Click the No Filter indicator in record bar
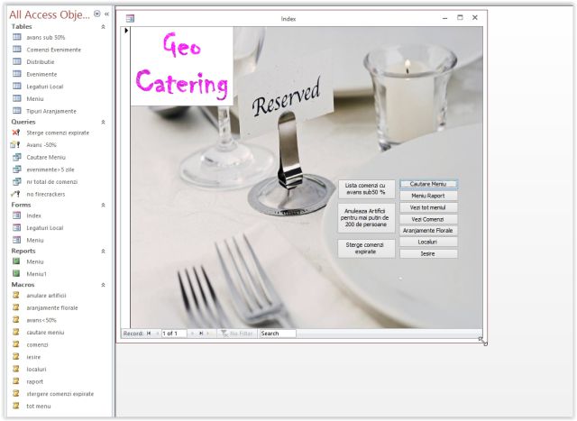577x421 pixels. pyautogui.click(x=236, y=334)
